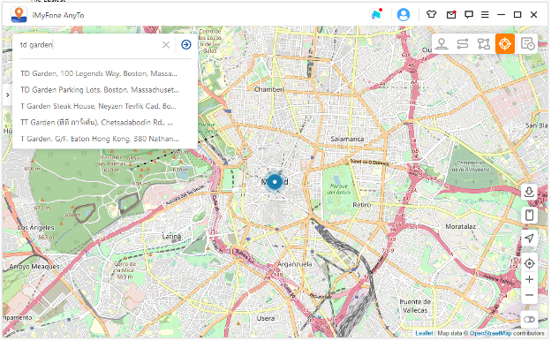Open the historical records icon
Image resolution: width=551 pixels, height=341 pixels.
tap(527, 44)
